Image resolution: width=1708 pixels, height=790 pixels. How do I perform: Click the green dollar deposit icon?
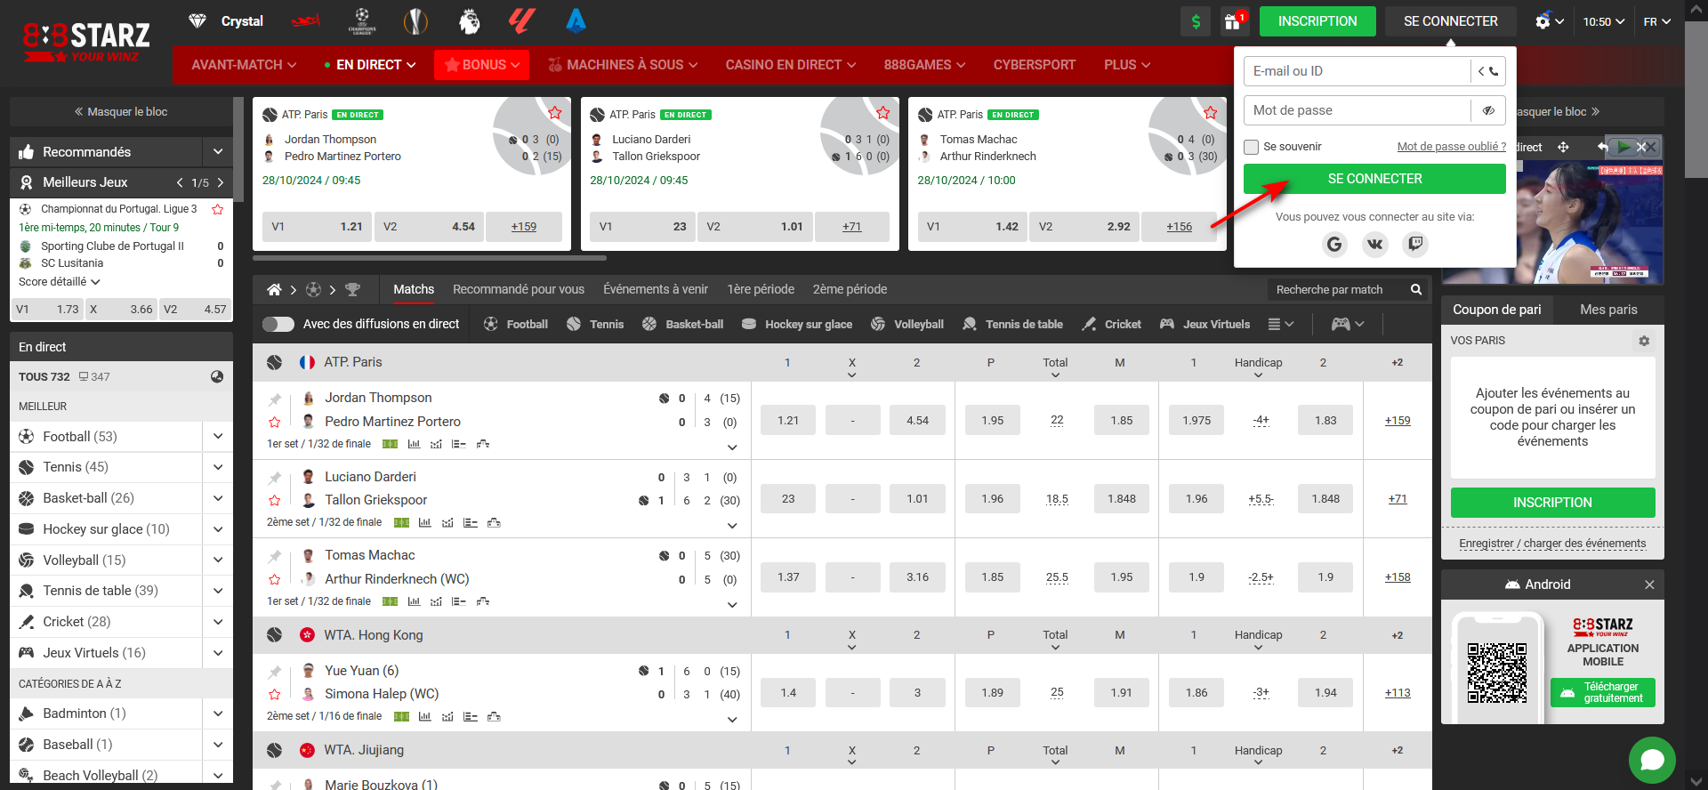(x=1196, y=21)
